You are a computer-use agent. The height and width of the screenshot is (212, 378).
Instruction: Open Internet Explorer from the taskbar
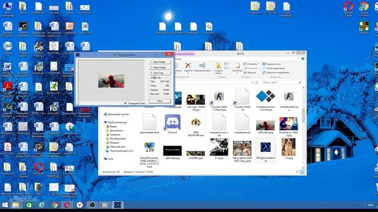coord(42,205)
